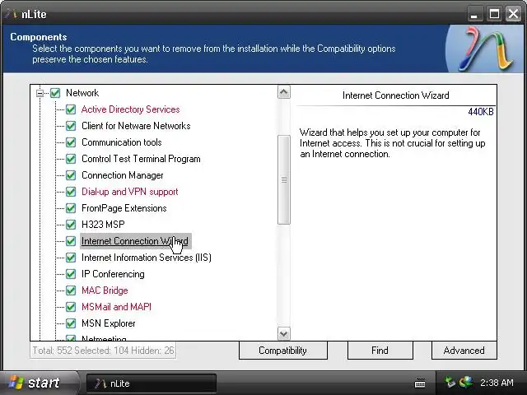Click the on-screen keyboard tray icon
The height and width of the screenshot is (395, 527).
coord(420,383)
